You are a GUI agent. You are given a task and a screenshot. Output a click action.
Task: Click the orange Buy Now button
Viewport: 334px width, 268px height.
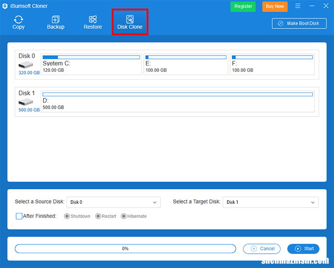(x=275, y=6)
